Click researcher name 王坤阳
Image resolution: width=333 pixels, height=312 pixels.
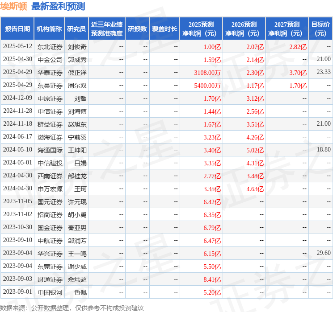click(77, 150)
